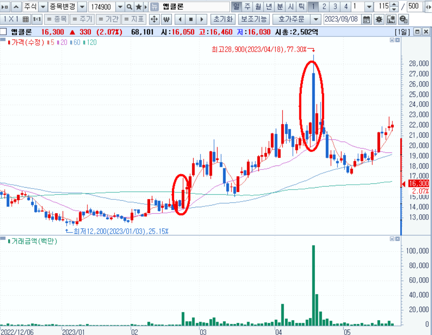Image resolution: width=432 pixels, height=335 pixels.
Task: Click the 호가주문 order button
Action: click(291, 19)
